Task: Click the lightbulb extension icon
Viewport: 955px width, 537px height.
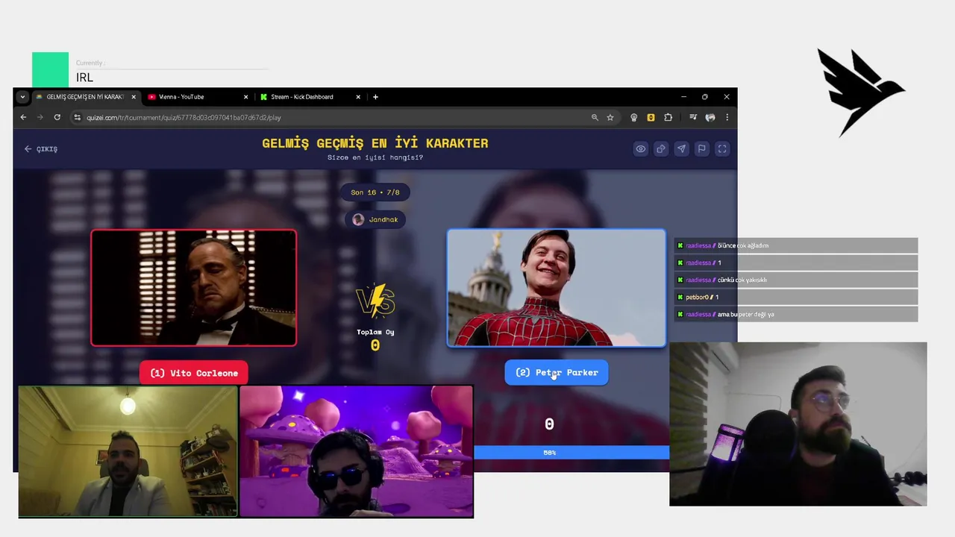Action: tap(634, 117)
